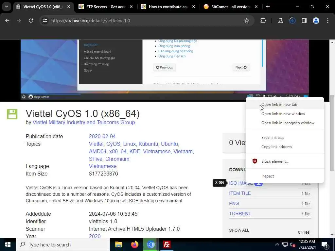Open site information icon in address bar
The height and width of the screenshot is (251, 335).
[44, 21]
